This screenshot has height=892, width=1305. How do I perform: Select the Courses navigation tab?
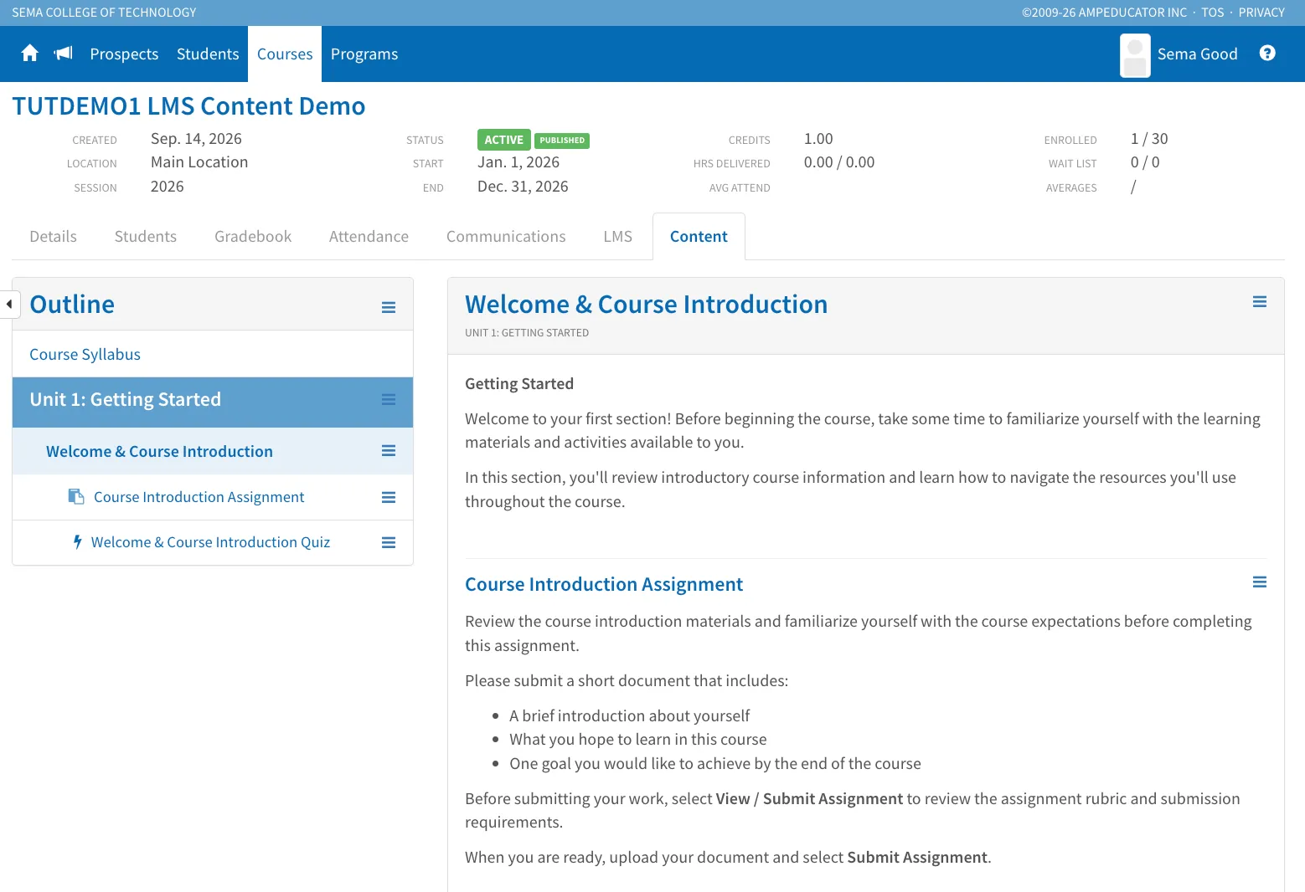click(285, 54)
